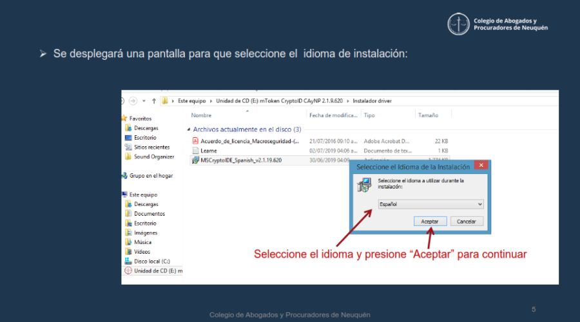Click the Forward navigation arrow in Explorer
The height and width of the screenshot is (322, 580).
click(x=133, y=101)
